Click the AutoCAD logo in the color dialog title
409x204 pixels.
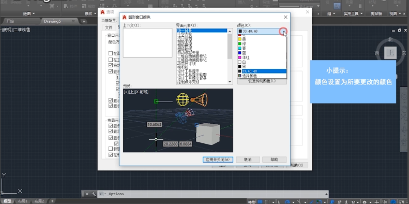tap(125, 17)
